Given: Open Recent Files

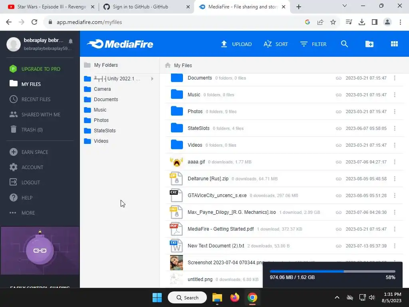Looking at the screenshot, I should point(30,99).
